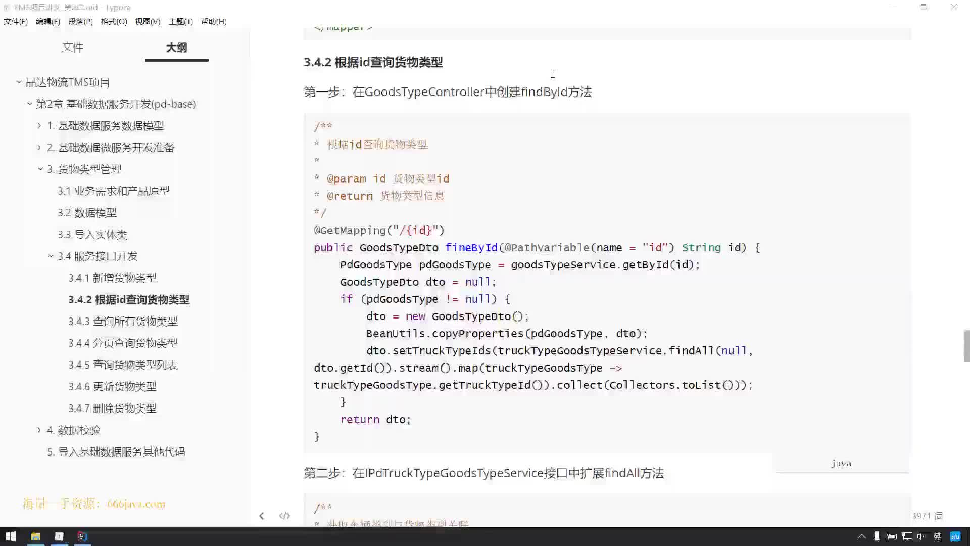Click the blue IME tray icon
Viewport: 970px width, 546px height.
point(955,536)
